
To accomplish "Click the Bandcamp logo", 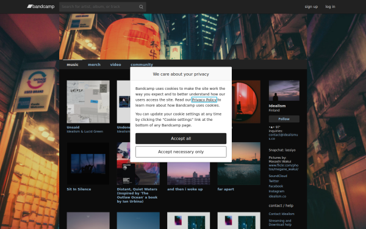I will click(41, 7).
